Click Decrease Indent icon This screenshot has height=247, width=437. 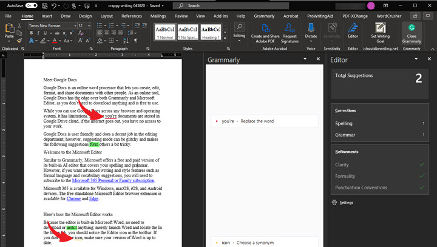point(137,25)
